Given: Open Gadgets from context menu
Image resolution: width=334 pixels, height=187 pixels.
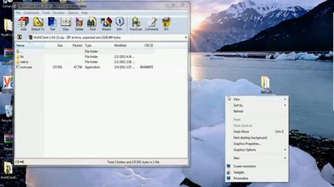Looking at the screenshot, I should click(x=257, y=172).
